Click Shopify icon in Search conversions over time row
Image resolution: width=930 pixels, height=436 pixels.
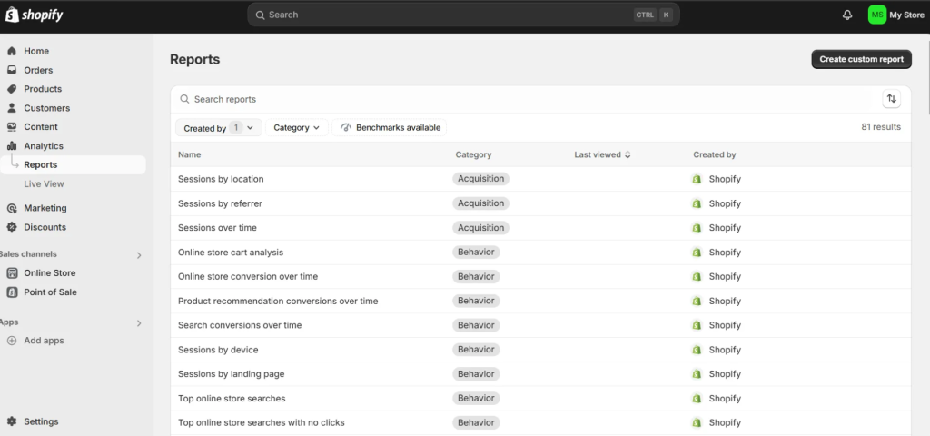697,325
